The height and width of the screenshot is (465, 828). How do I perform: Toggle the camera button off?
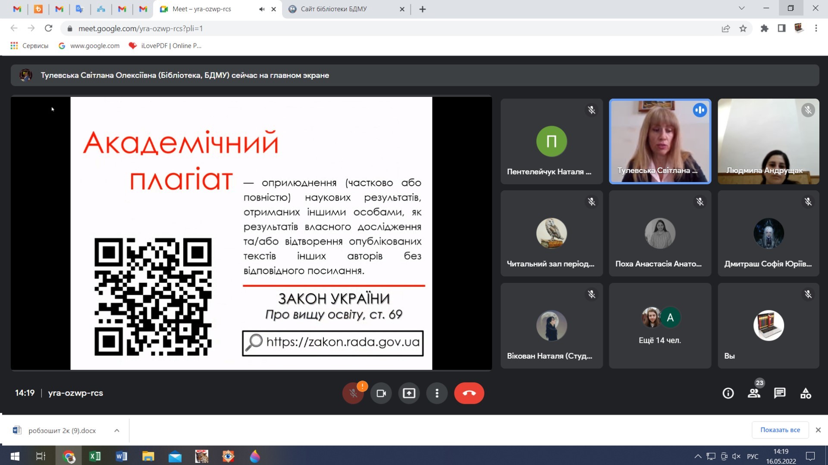[381, 393]
